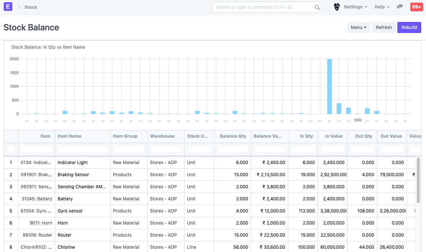Open the 99+ notifications badge
The image size is (426, 252).
pos(416,7)
